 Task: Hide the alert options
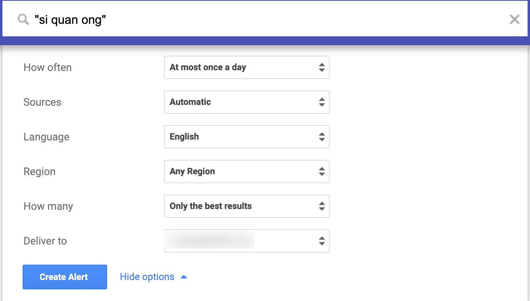point(147,276)
